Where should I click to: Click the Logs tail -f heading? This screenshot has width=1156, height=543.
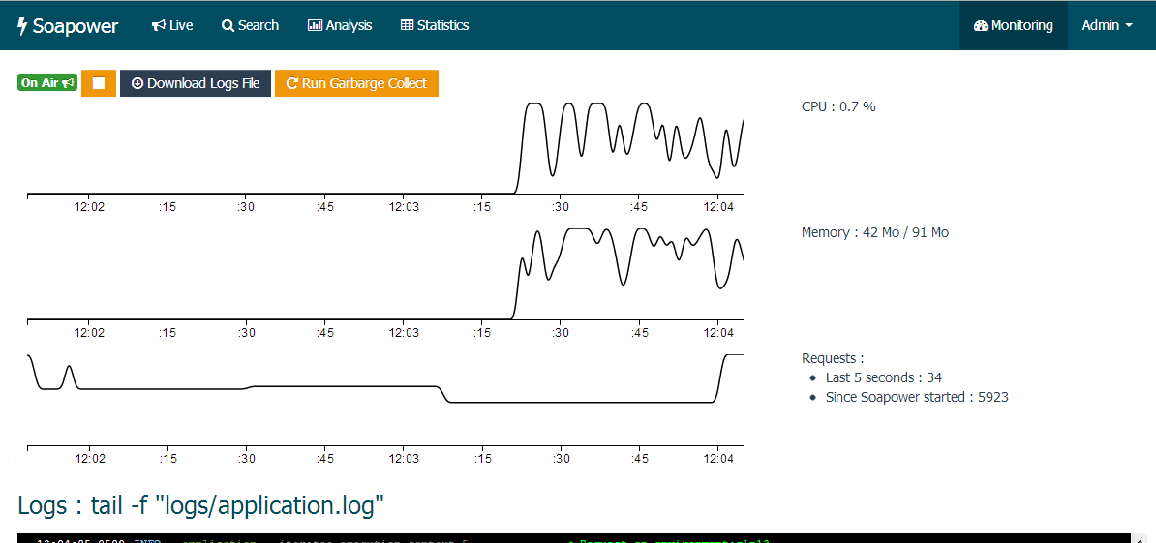201,505
